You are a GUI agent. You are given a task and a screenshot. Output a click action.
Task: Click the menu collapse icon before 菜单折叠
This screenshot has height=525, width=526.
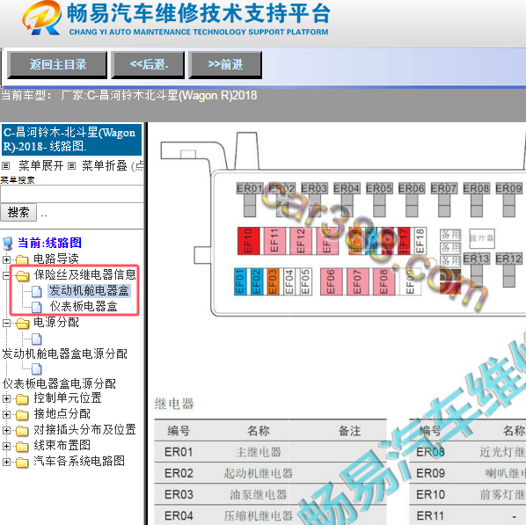(x=71, y=165)
